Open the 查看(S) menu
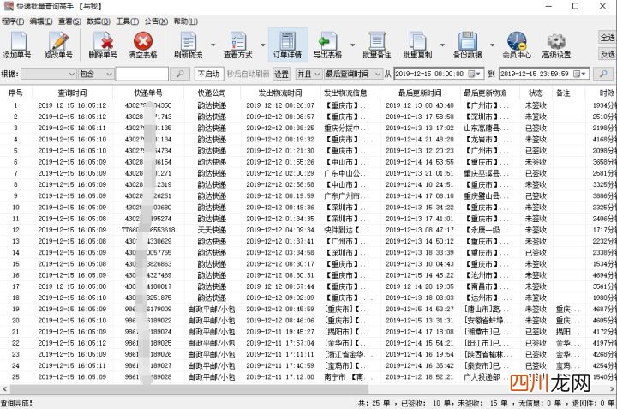This screenshot has width=617, height=409. (x=69, y=21)
